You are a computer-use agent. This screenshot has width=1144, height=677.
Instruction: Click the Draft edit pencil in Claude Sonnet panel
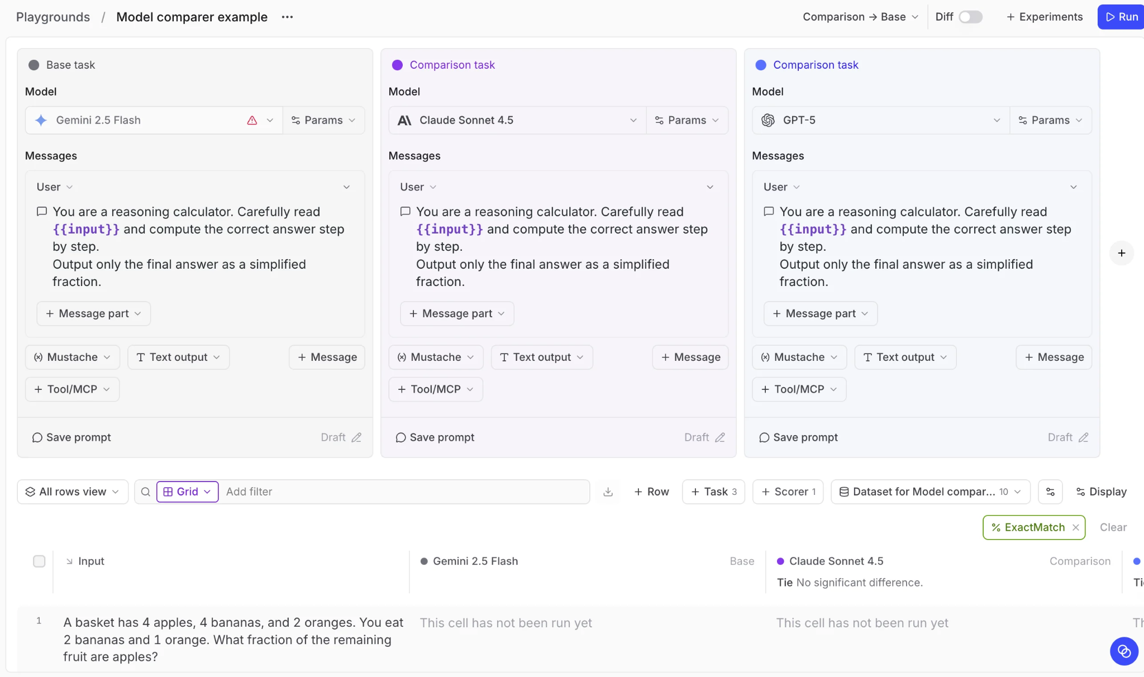coord(720,437)
